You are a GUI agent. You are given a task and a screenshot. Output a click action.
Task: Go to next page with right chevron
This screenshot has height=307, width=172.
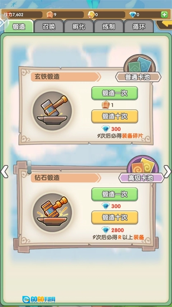pos(167,172)
